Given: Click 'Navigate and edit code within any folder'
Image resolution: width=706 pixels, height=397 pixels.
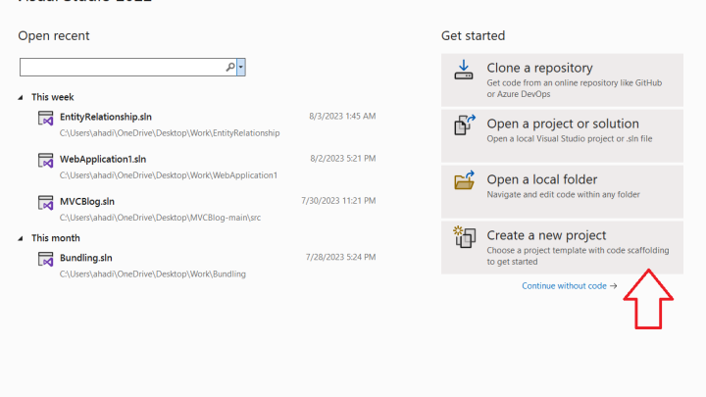Looking at the screenshot, I should click(563, 194).
